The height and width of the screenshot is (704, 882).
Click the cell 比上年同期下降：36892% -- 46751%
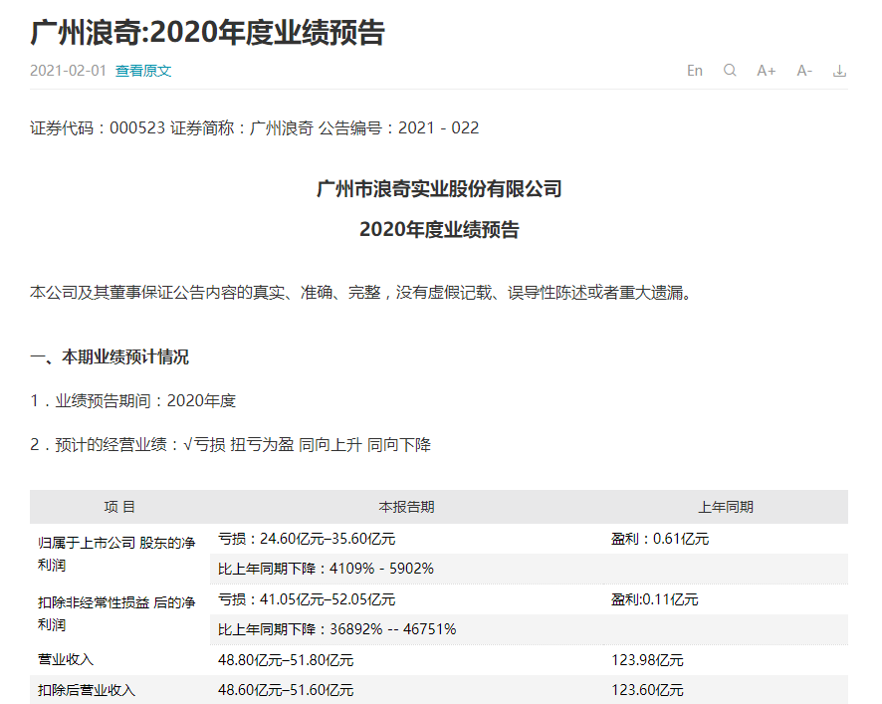[336, 629]
